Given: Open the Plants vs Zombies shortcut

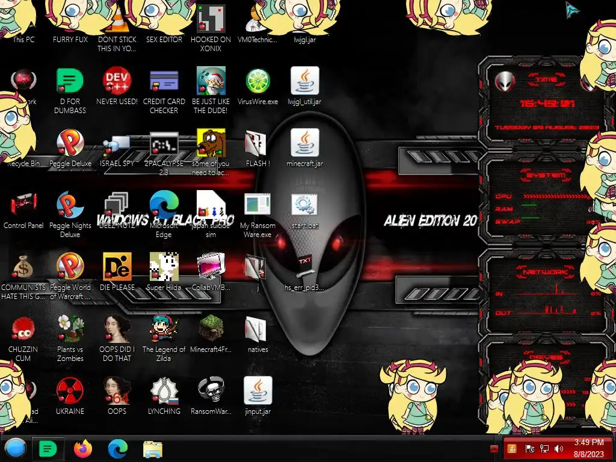Looking at the screenshot, I should (x=70, y=328).
